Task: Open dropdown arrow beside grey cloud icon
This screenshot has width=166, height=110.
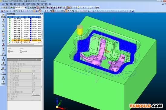Action: pos(19,51)
